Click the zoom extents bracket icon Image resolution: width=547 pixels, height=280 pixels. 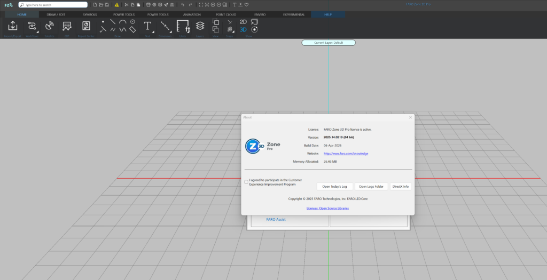(x=201, y=5)
